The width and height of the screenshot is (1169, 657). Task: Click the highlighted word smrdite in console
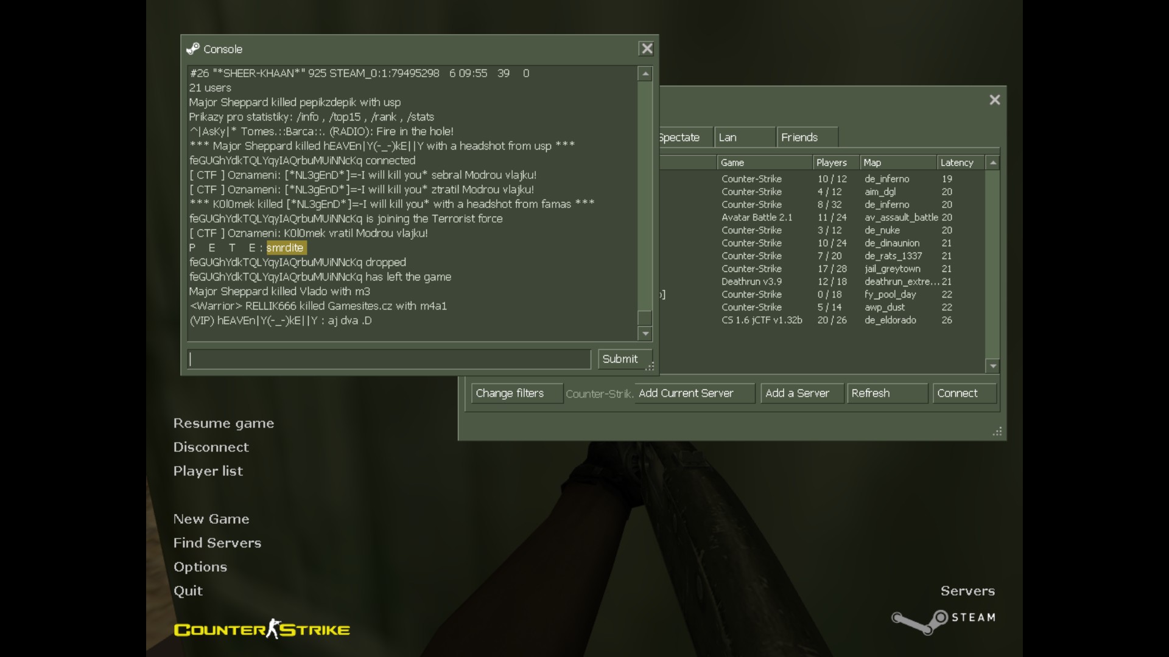point(285,248)
